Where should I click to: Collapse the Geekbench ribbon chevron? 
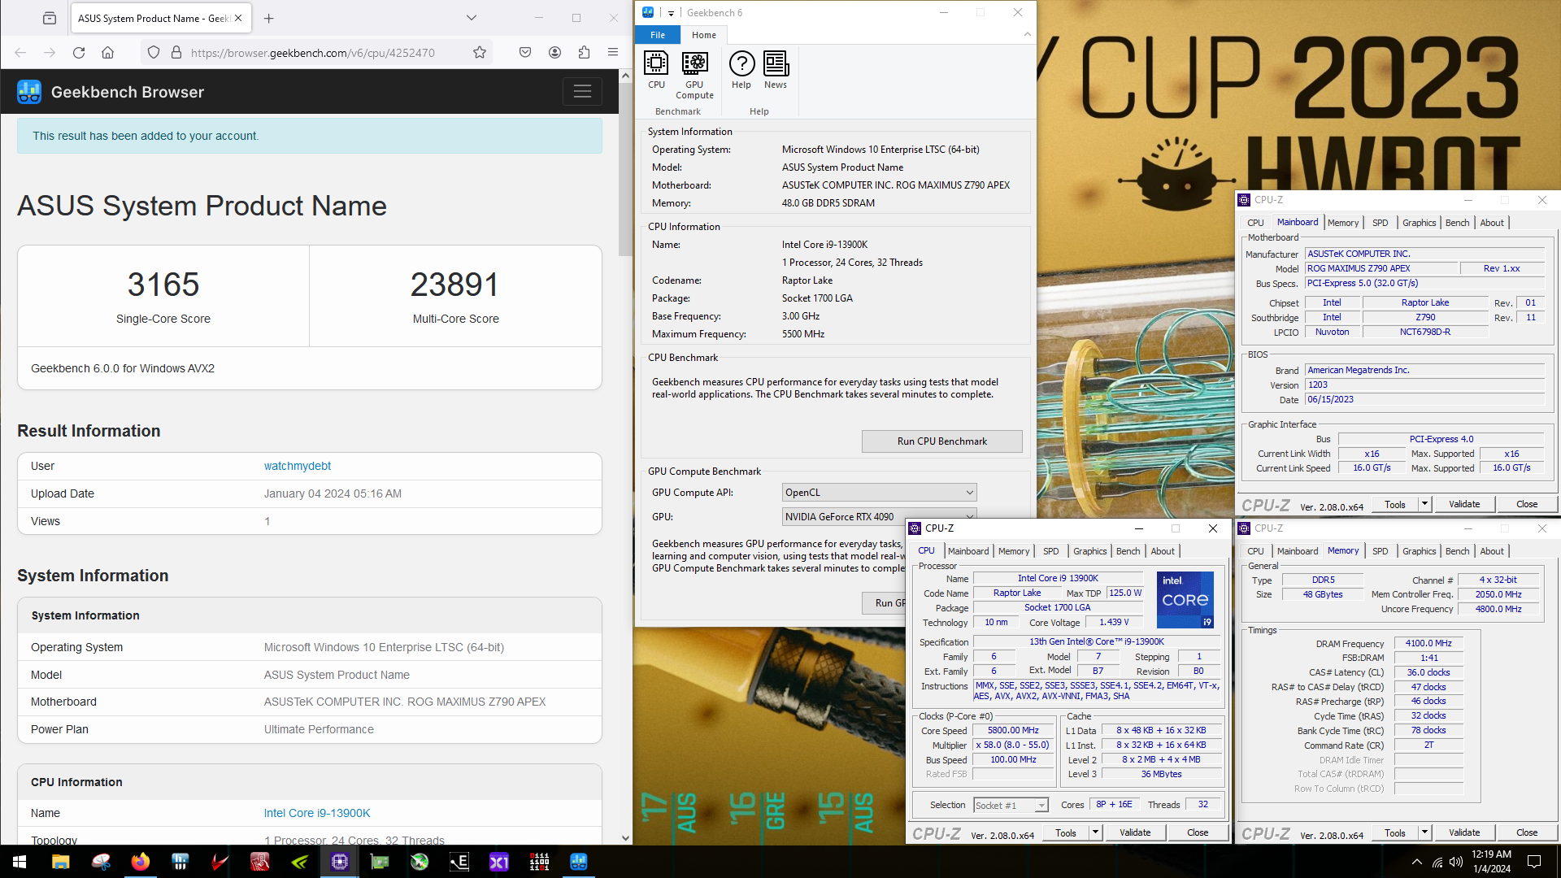pos(1027,34)
